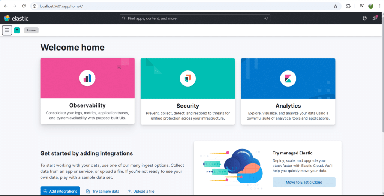Click the 'Try managed Elastic' heading
Screen dimensions: 384x196
tap(292, 153)
